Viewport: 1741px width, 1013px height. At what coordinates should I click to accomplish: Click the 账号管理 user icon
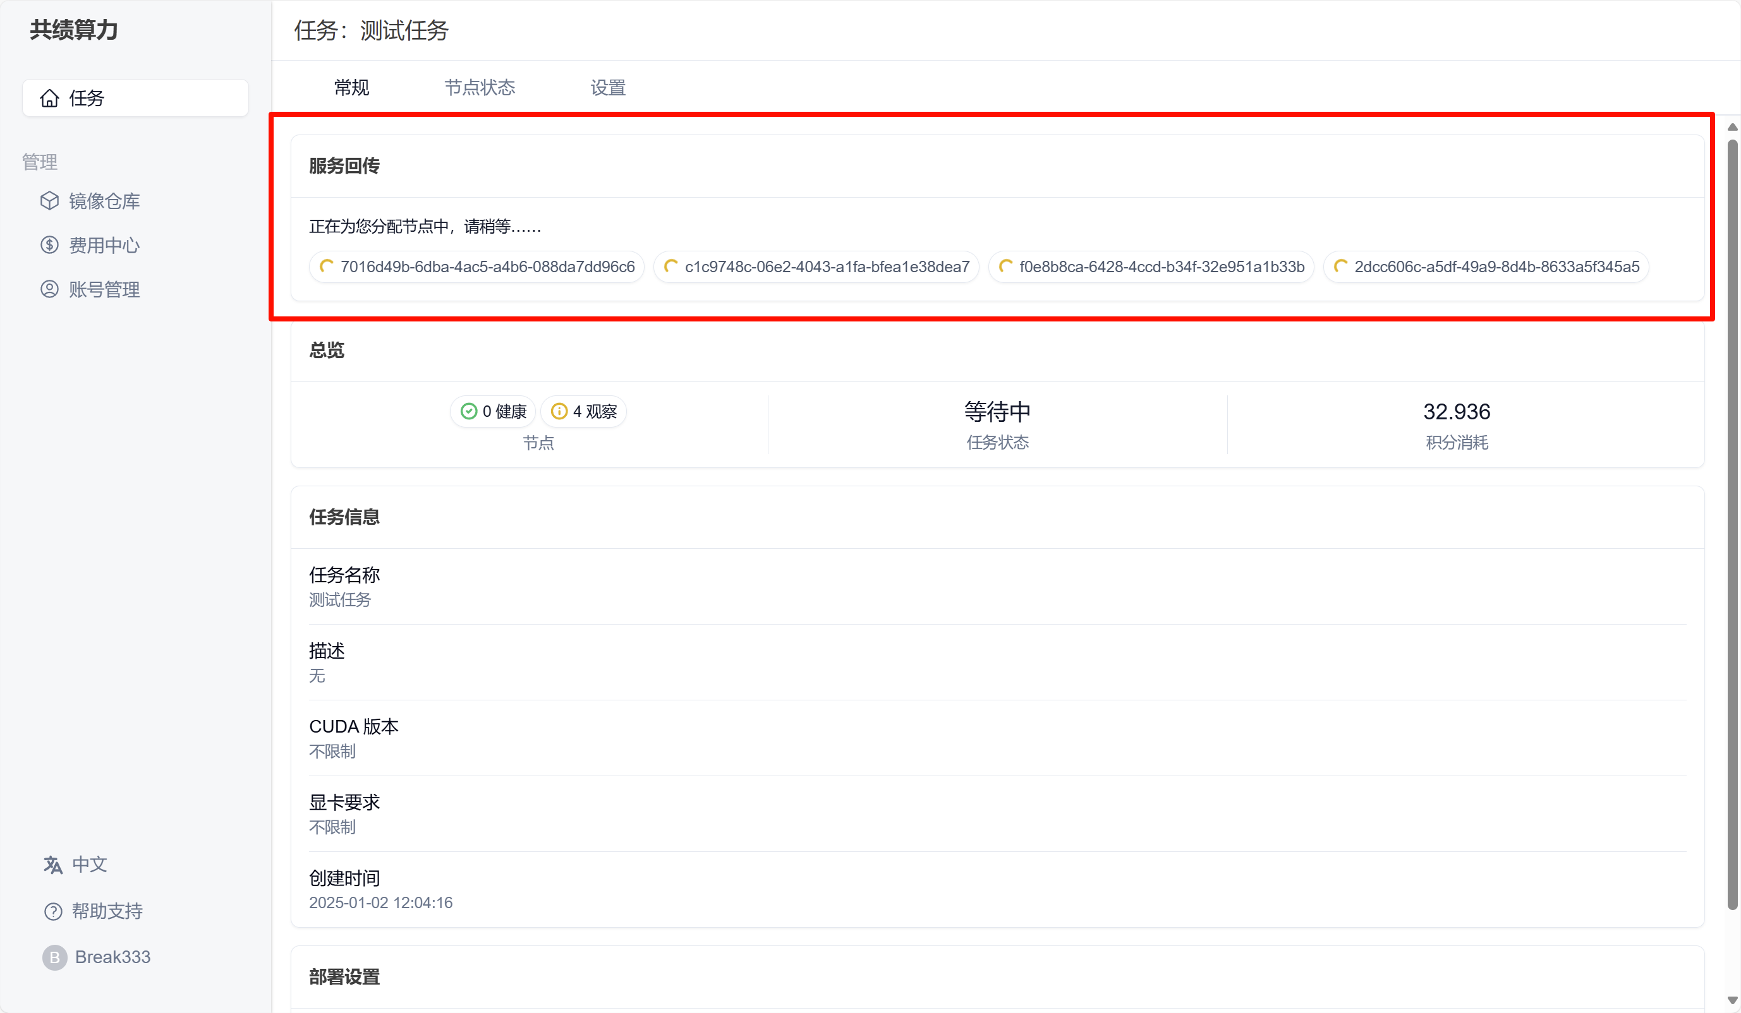click(x=49, y=289)
